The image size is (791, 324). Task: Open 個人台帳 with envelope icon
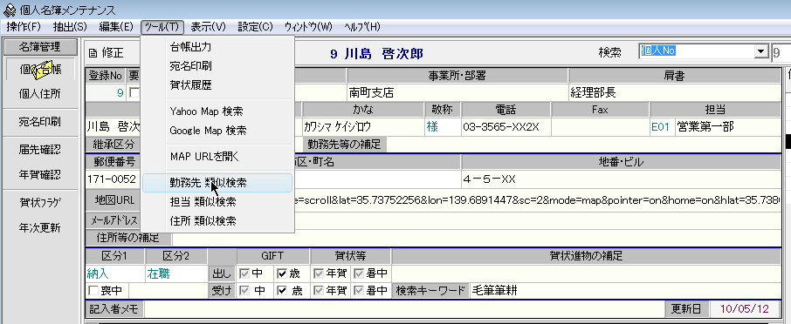coord(40,70)
